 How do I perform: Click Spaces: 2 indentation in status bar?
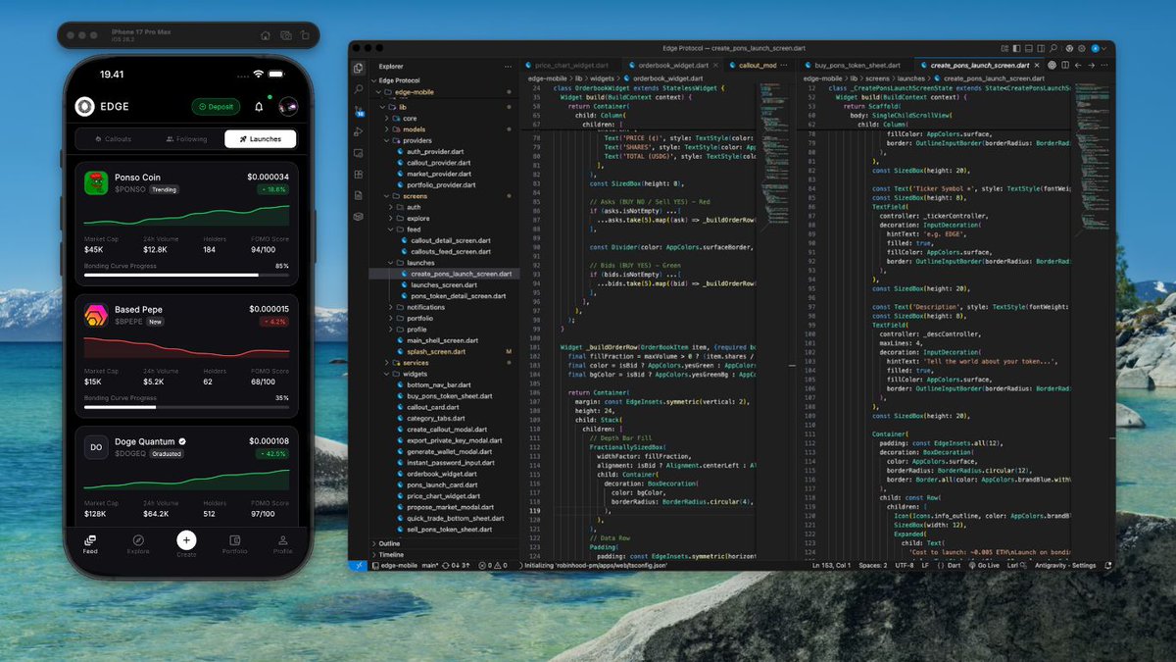coord(873,565)
